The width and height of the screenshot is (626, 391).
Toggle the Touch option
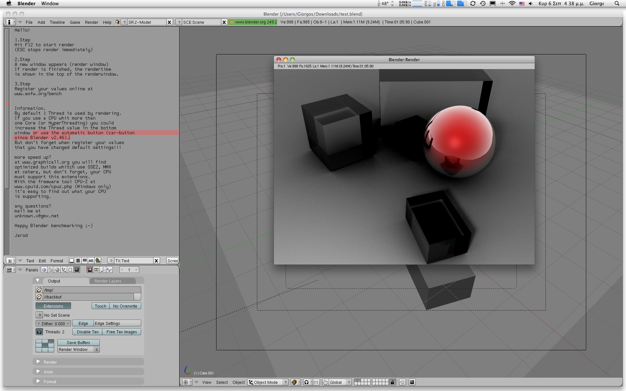click(100, 306)
